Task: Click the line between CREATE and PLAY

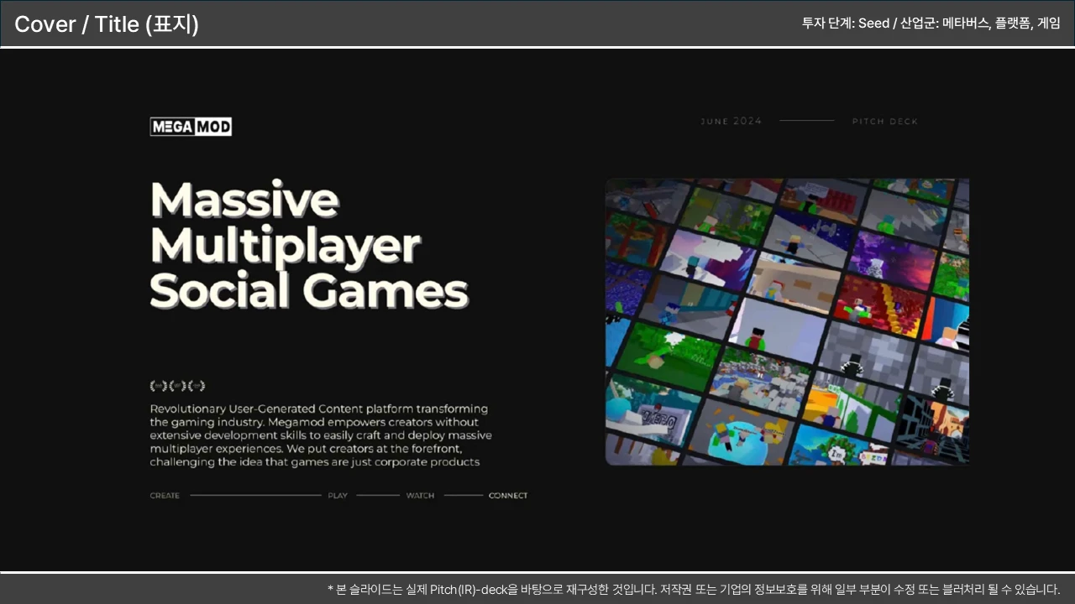Action: [255, 496]
